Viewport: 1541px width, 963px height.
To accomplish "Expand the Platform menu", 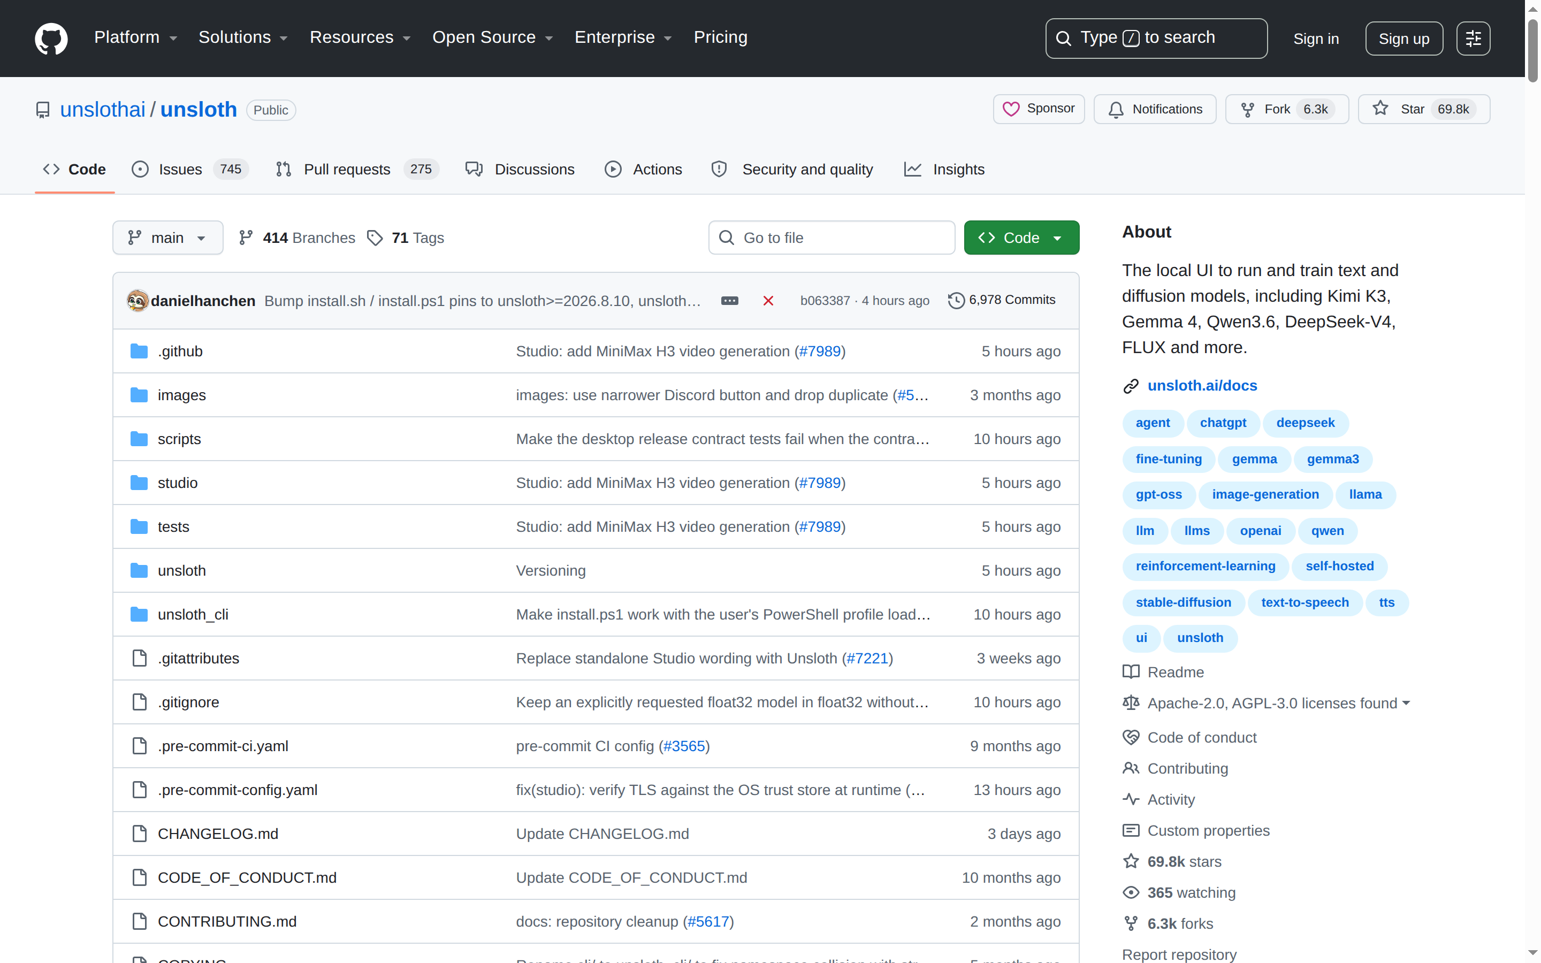I will (x=135, y=37).
